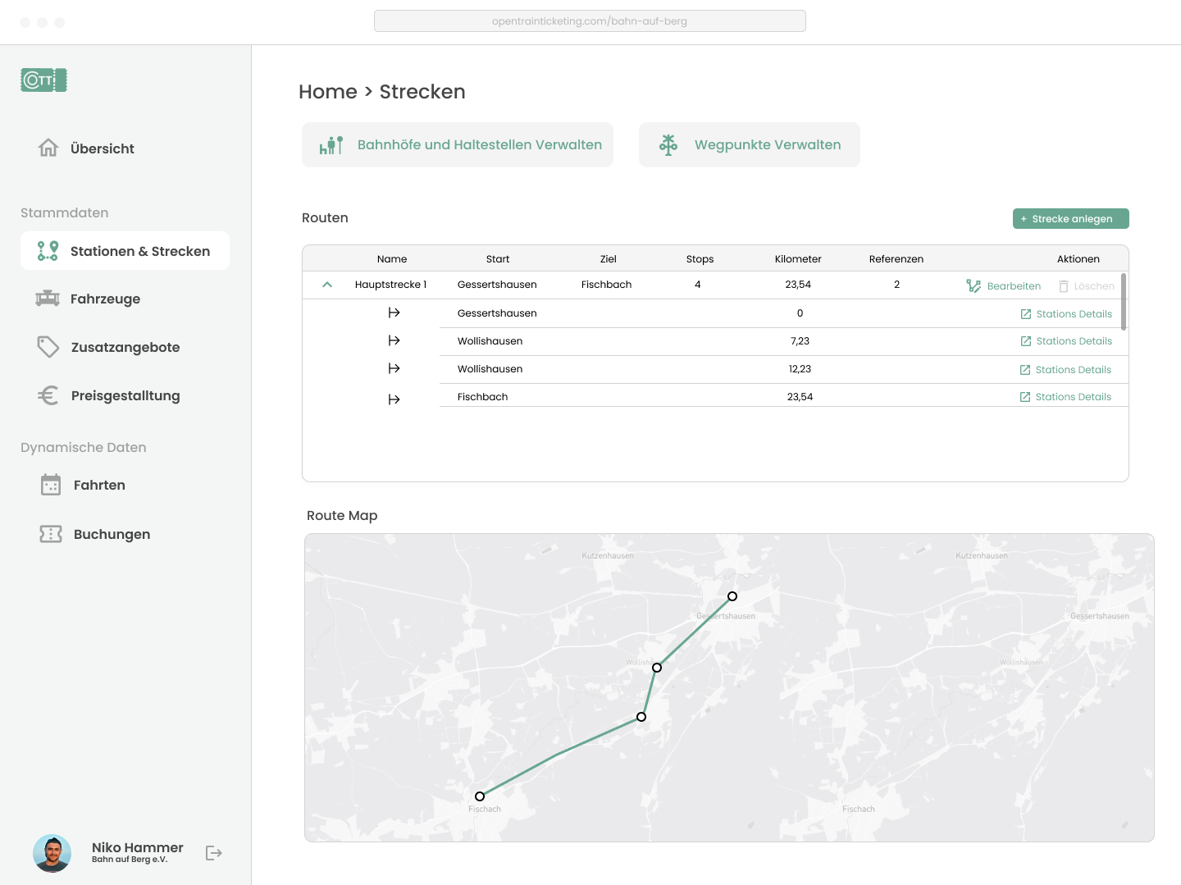The image size is (1181, 885).
Task: Click the Buchungen ticket icon
Action: coord(51,534)
